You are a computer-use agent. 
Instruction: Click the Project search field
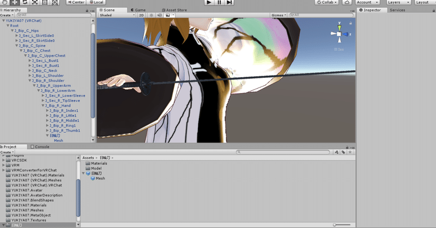283,152
